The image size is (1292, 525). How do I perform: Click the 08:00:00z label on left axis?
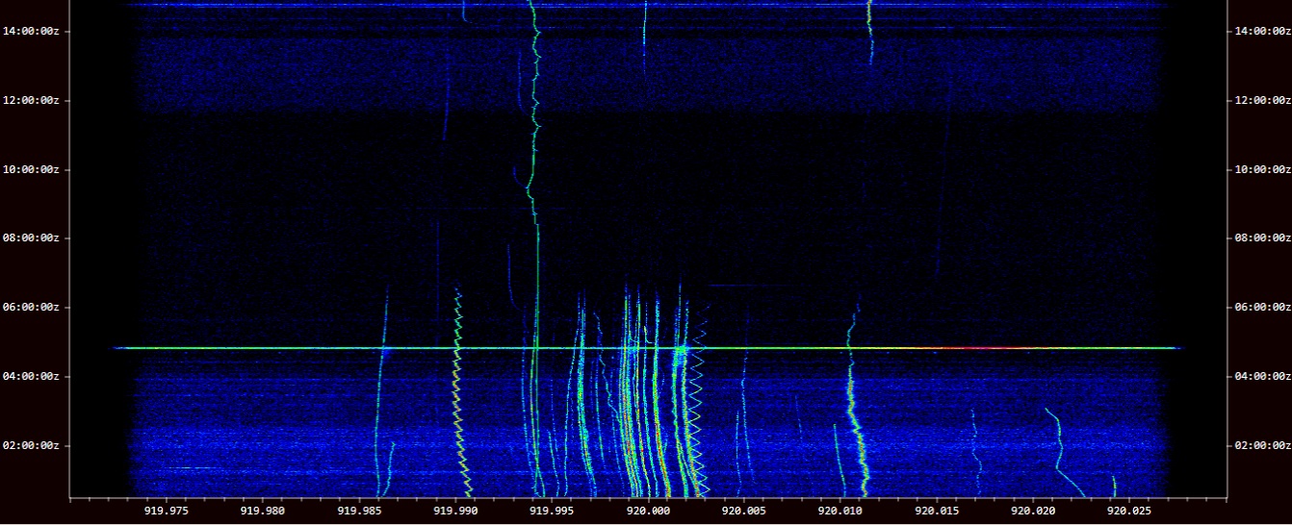click(30, 237)
